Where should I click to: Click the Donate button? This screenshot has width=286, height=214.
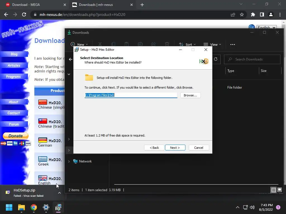(16, 136)
